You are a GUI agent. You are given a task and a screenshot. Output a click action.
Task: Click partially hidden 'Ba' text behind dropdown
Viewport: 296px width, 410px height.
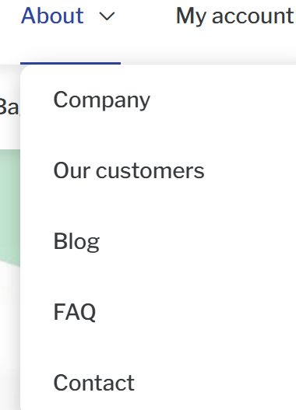click(9, 107)
